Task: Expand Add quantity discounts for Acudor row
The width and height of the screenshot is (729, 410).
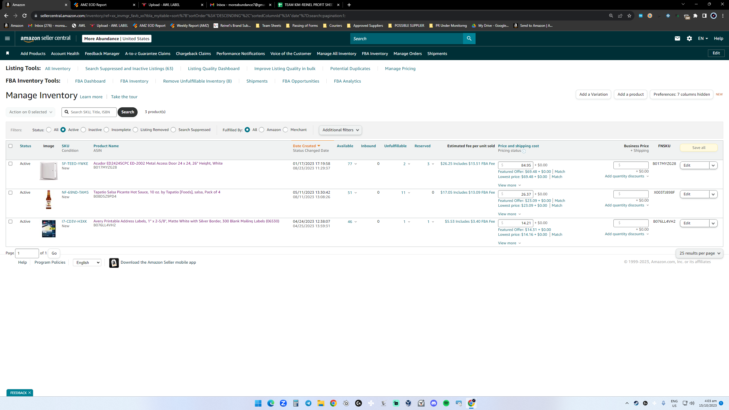Action: (627, 176)
